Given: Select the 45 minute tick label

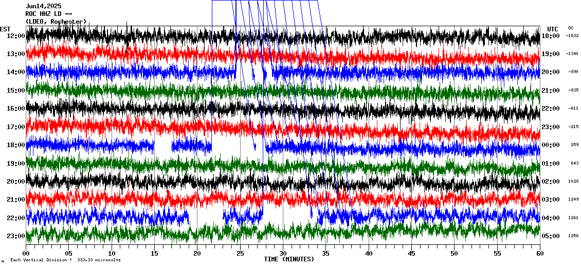Looking at the screenshot, I should 411,254.
